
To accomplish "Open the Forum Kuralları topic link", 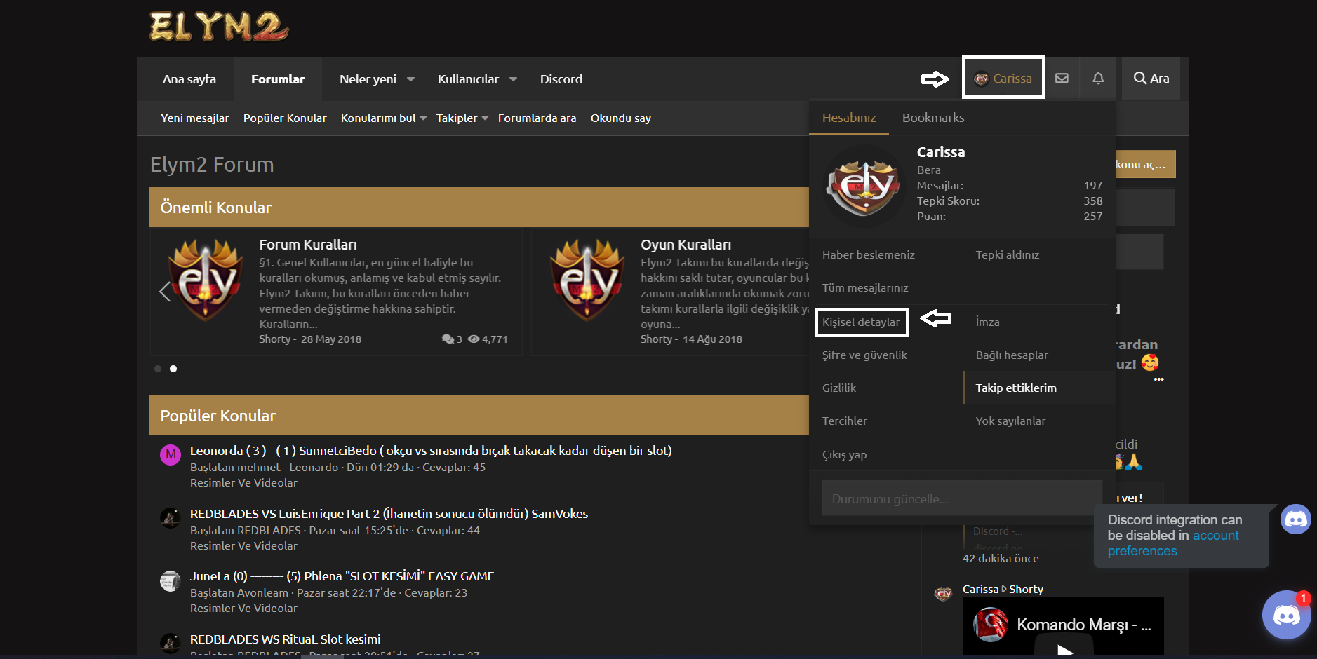I will 308,245.
